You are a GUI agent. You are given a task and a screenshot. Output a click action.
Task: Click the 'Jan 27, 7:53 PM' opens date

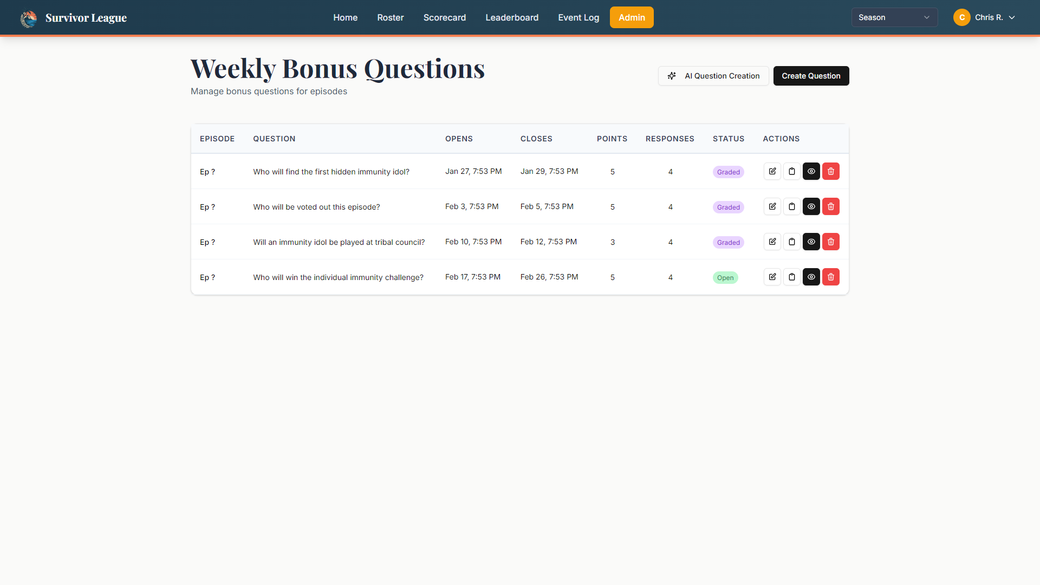473,171
